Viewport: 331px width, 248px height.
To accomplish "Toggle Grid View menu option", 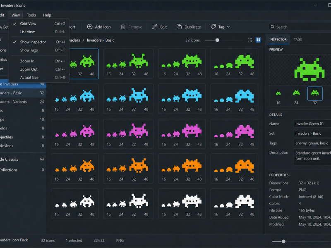I will point(39,24).
